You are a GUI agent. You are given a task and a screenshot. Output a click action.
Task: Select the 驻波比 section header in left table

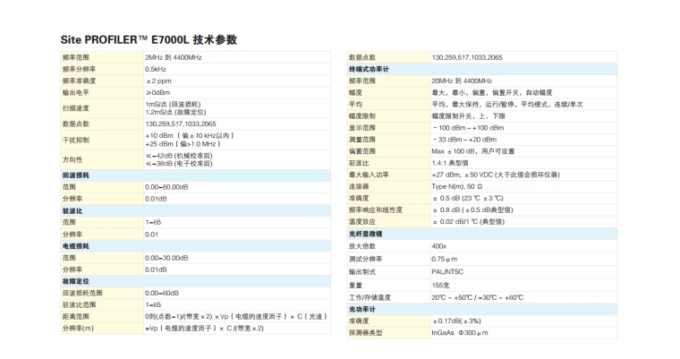point(72,210)
